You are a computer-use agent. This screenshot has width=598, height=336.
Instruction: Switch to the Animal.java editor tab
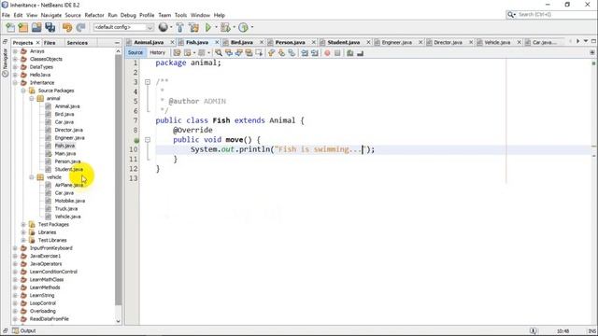pos(149,42)
